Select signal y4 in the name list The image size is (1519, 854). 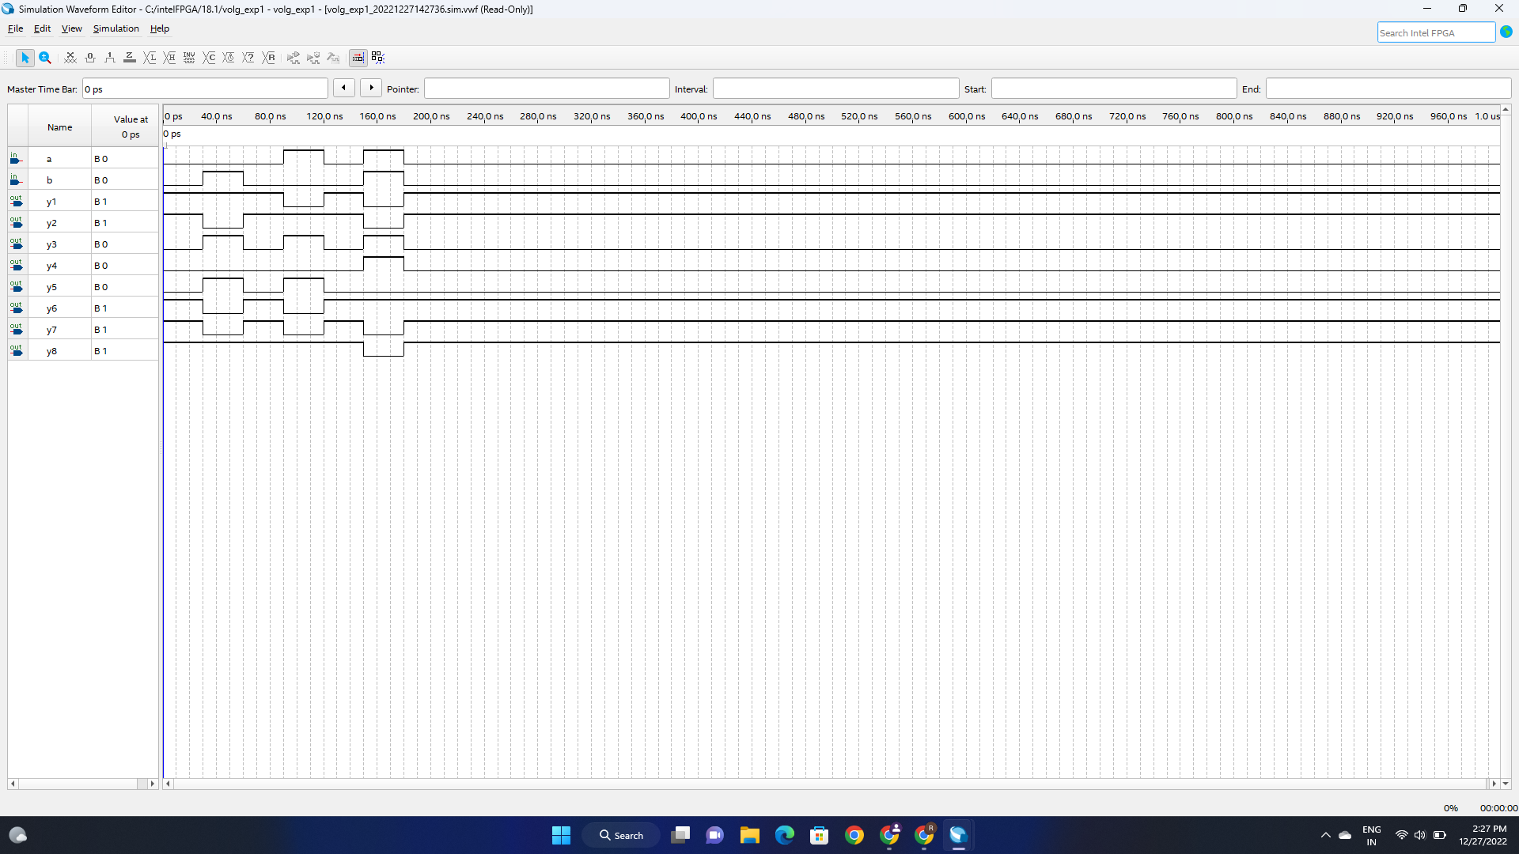tap(51, 266)
